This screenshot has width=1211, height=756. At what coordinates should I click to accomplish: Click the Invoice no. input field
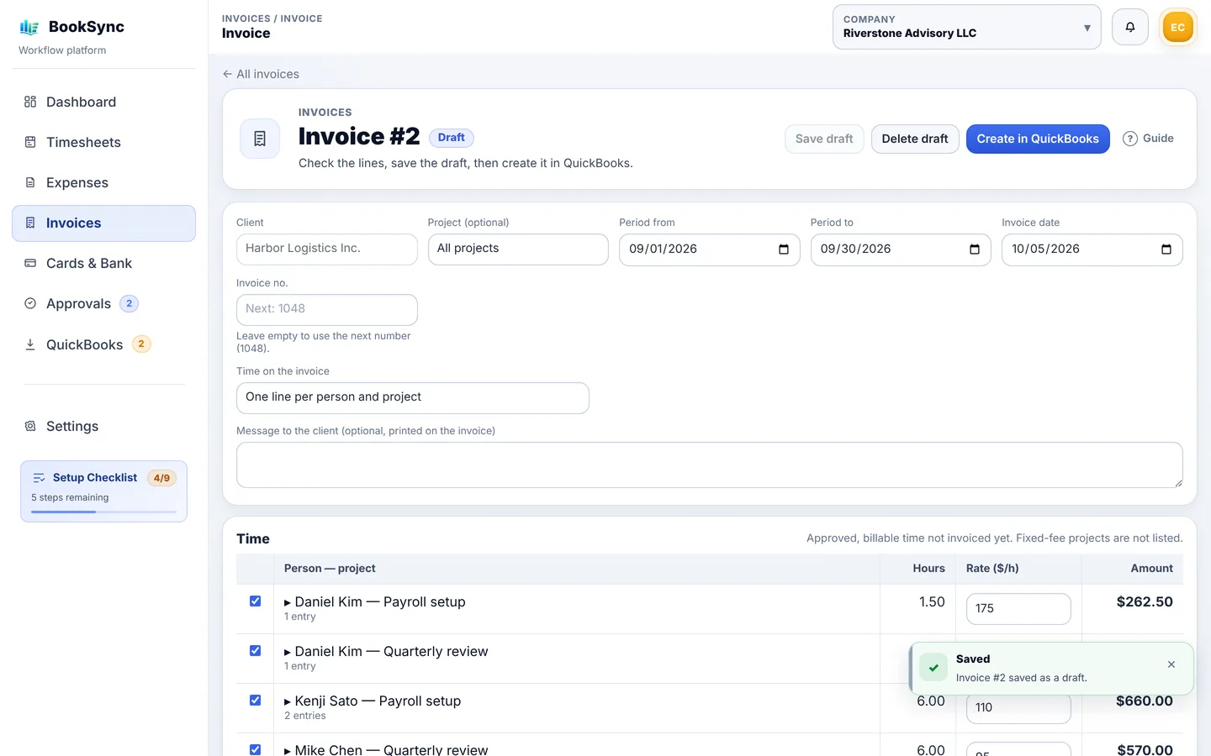(326, 309)
